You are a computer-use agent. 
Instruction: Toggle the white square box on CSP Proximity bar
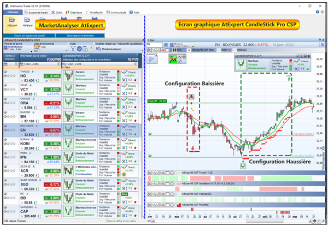(167, 205)
